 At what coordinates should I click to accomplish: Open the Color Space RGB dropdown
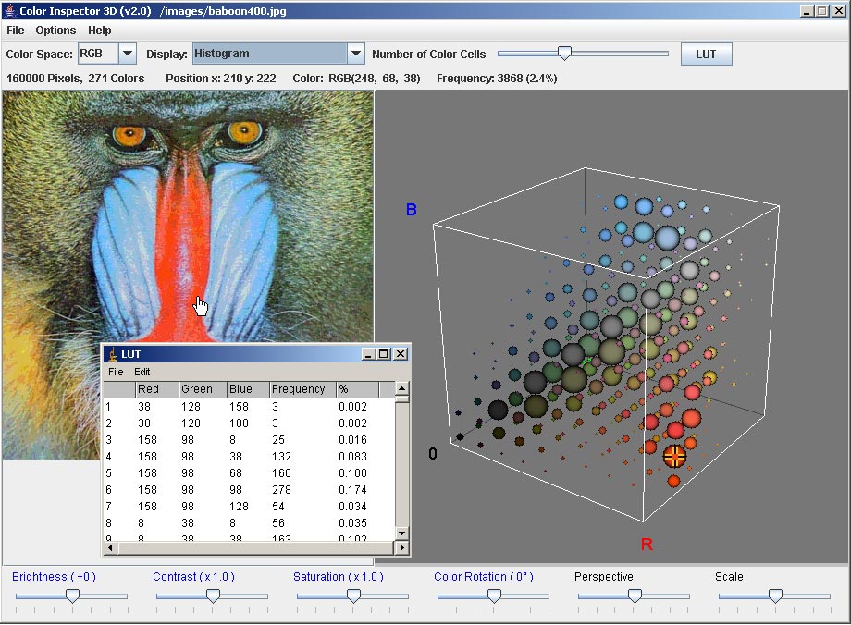coord(128,54)
